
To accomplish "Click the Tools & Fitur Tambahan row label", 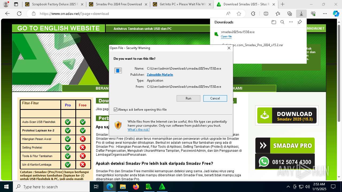I will coord(37,156).
